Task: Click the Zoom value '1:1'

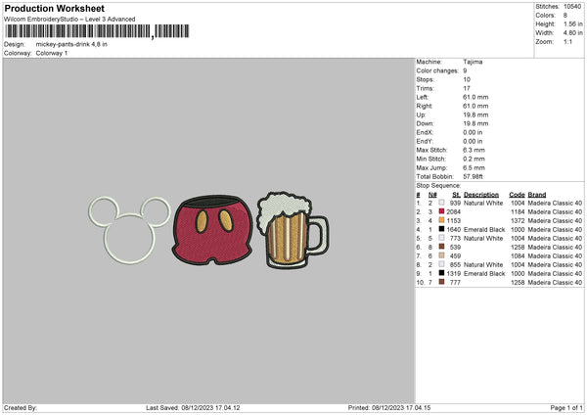Action: click(567, 41)
